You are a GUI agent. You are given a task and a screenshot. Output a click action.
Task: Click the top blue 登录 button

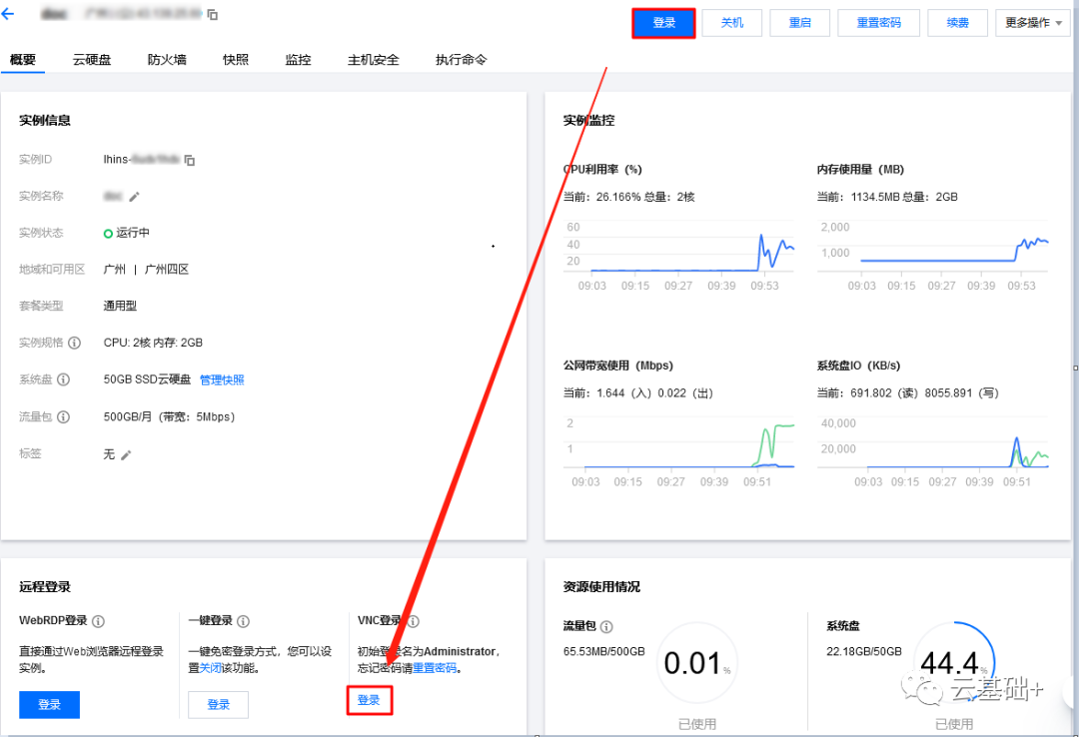664,23
